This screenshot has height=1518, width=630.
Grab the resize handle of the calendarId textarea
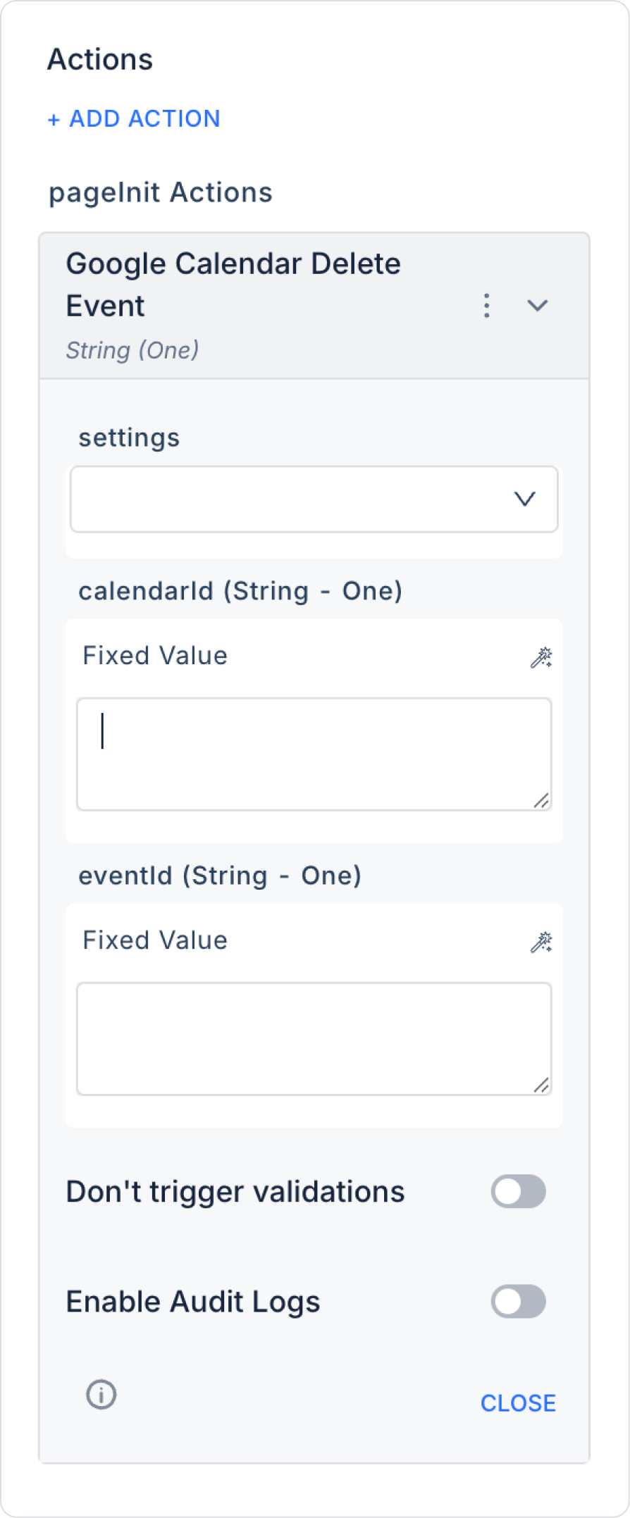(x=541, y=800)
